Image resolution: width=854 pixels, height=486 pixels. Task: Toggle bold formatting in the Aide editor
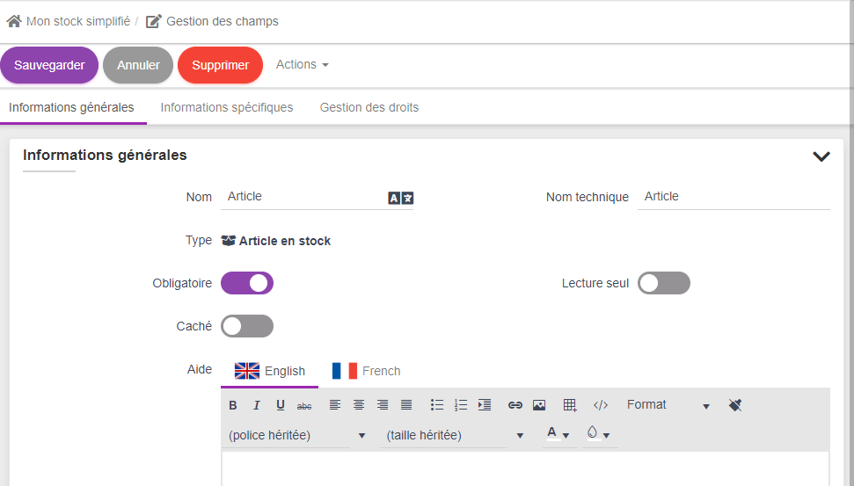tap(233, 405)
